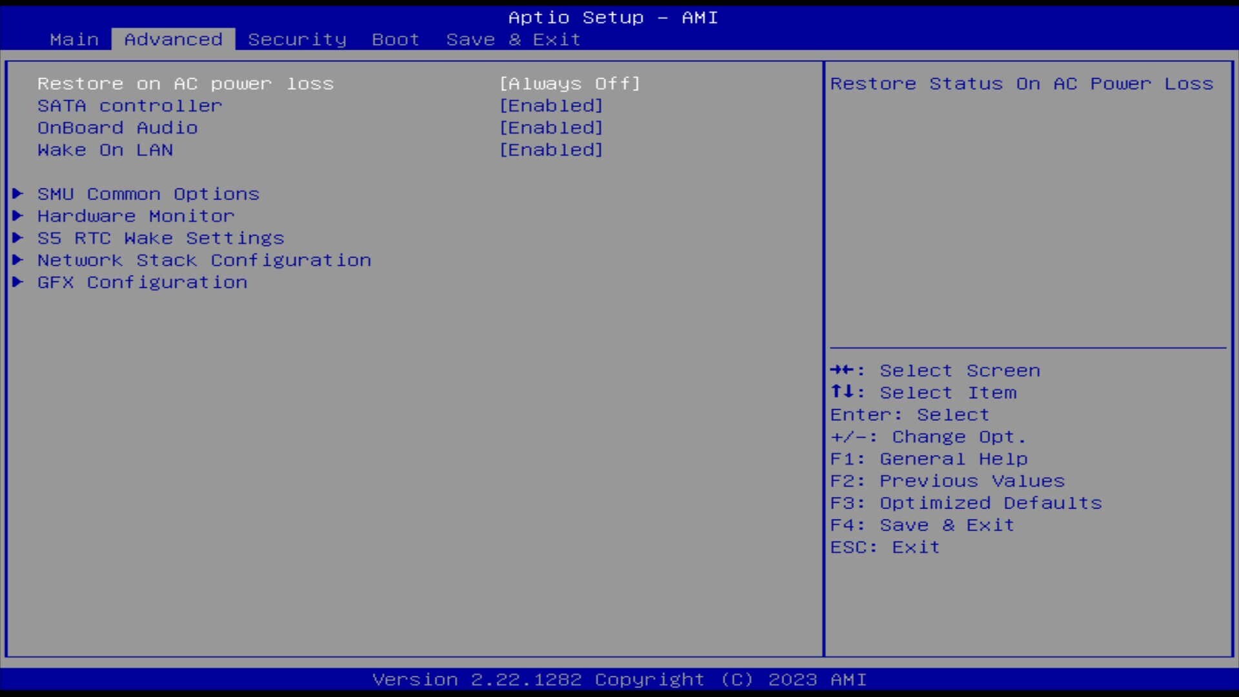This screenshot has height=697, width=1239.
Task: Click F1: General Help hint
Action: pyautogui.click(x=929, y=459)
